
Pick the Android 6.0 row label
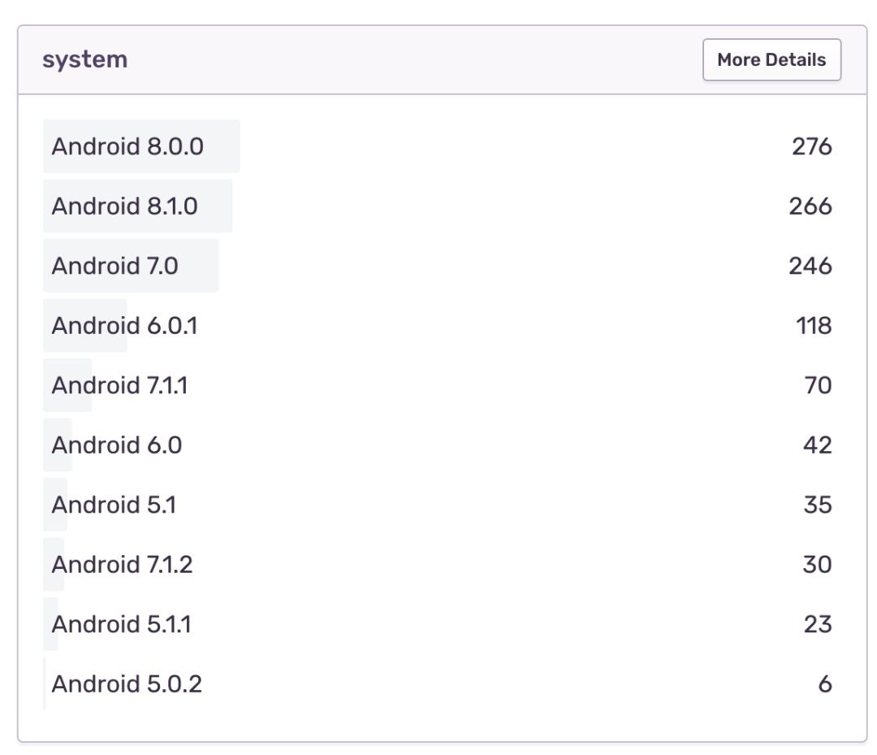116,445
